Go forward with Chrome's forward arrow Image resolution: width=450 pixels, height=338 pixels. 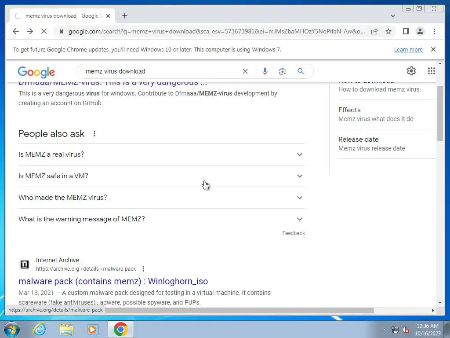point(30,31)
